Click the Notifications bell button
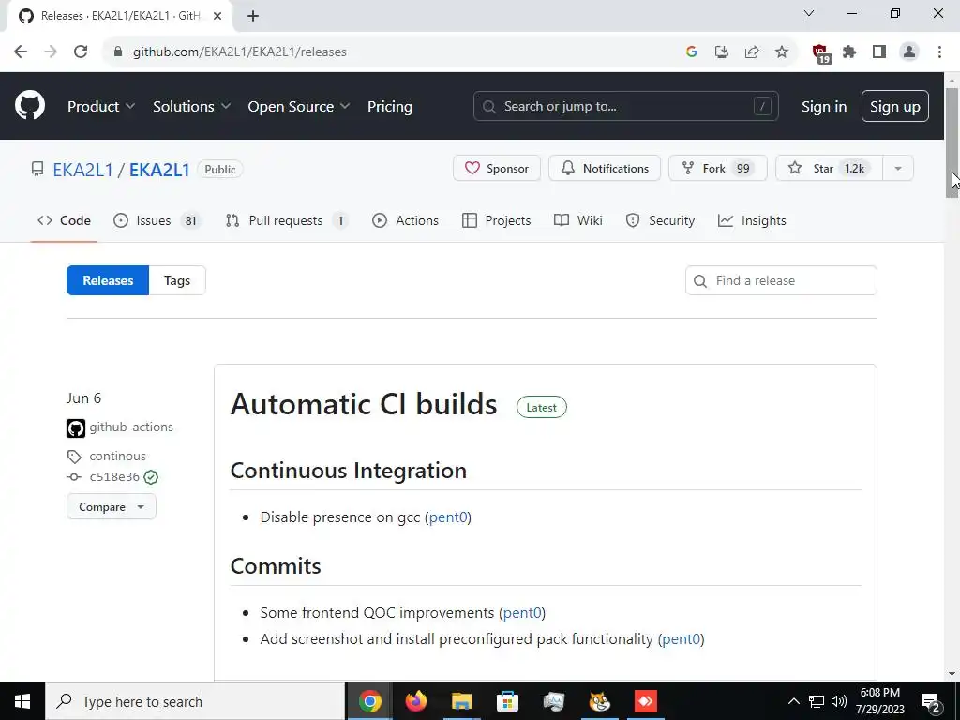The height and width of the screenshot is (720, 960). tap(605, 169)
